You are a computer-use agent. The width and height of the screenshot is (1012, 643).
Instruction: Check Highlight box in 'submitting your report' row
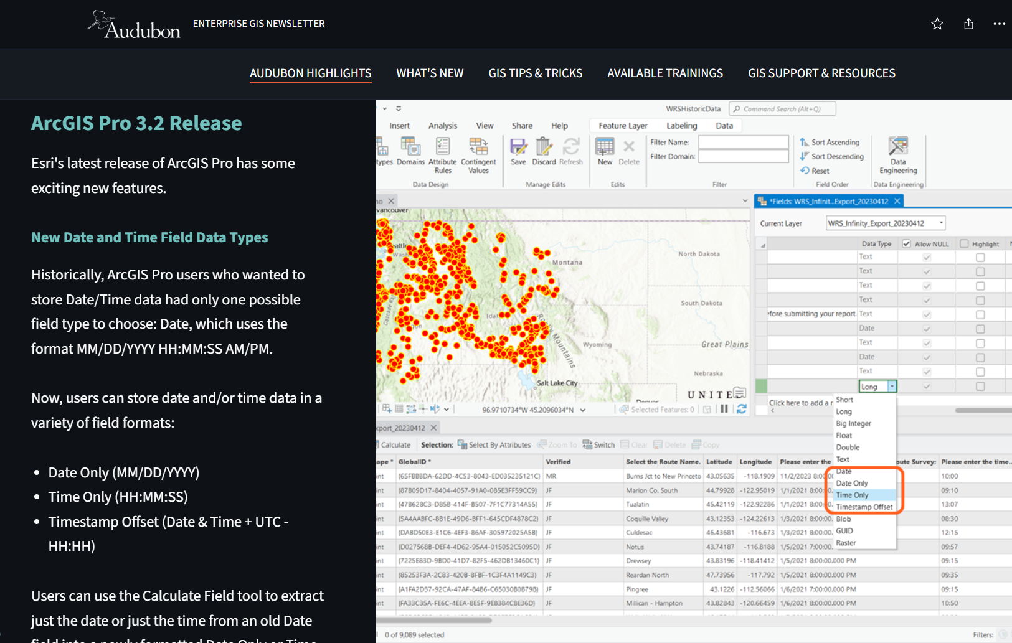tap(980, 314)
